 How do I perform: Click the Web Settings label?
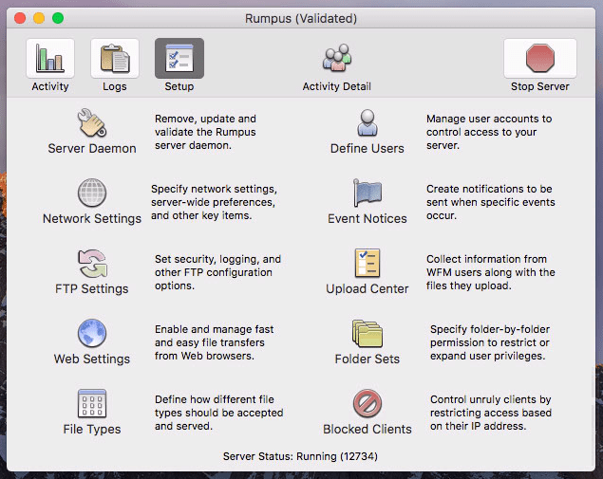pos(92,359)
